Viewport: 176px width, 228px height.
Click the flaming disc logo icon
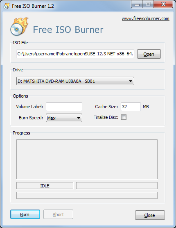coord(19,27)
